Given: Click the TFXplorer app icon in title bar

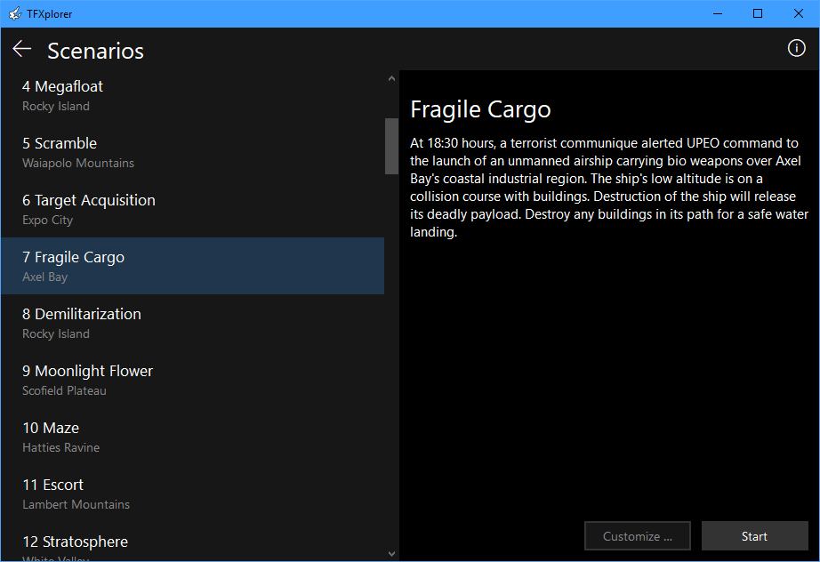Looking at the screenshot, I should (x=14, y=13).
